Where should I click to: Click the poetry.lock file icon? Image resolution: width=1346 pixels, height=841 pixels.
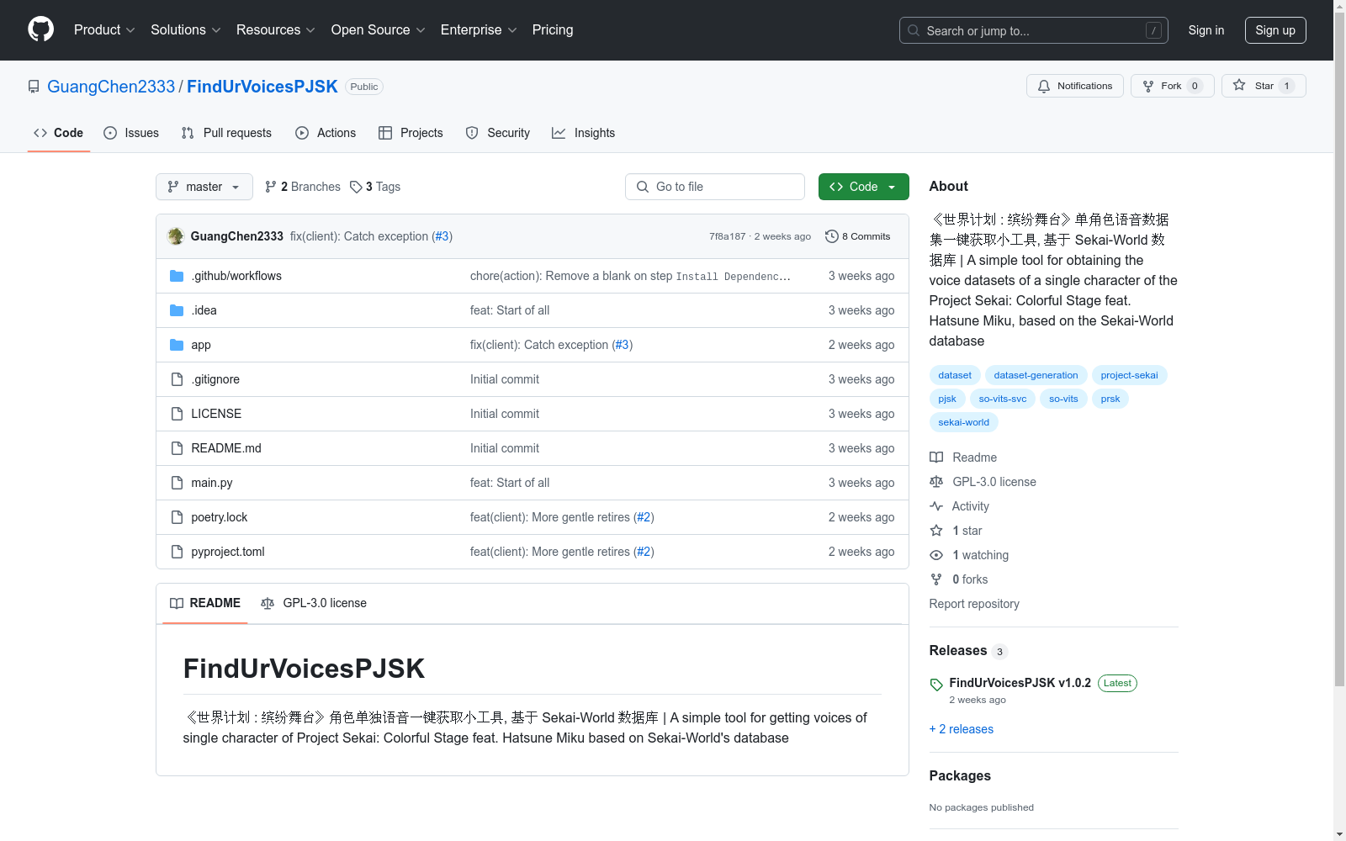coord(177,517)
